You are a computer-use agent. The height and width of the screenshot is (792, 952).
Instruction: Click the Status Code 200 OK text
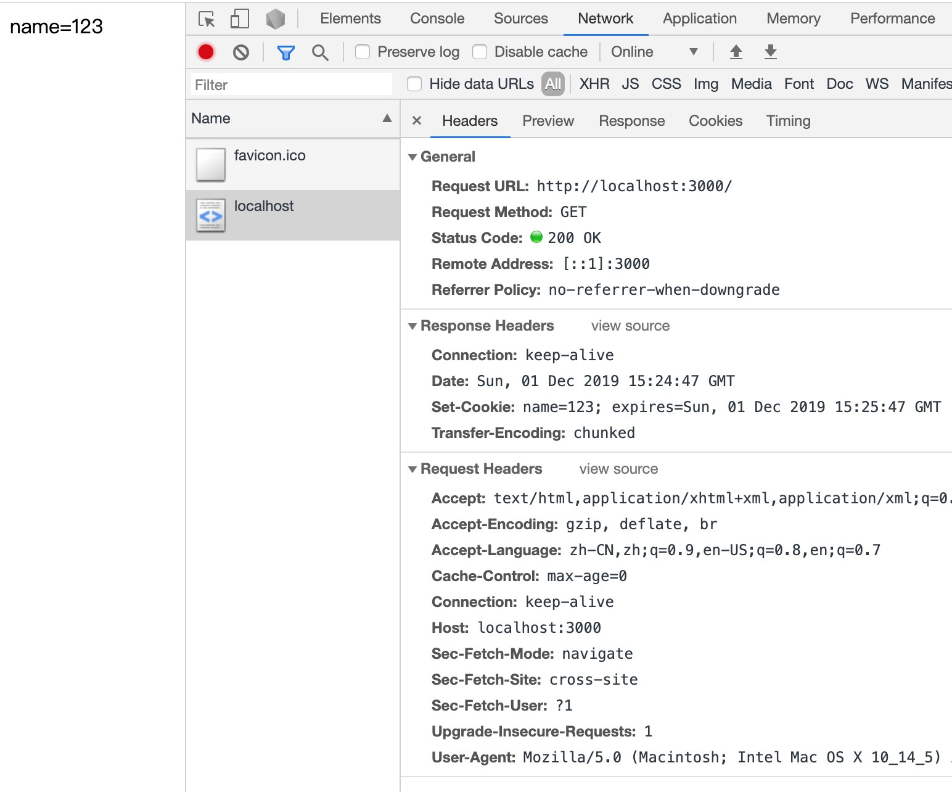coord(574,238)
